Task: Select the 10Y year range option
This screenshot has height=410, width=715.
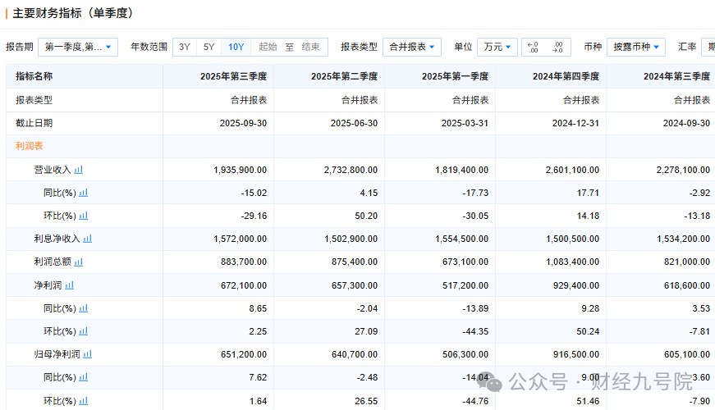Action: tap(236, 48)
